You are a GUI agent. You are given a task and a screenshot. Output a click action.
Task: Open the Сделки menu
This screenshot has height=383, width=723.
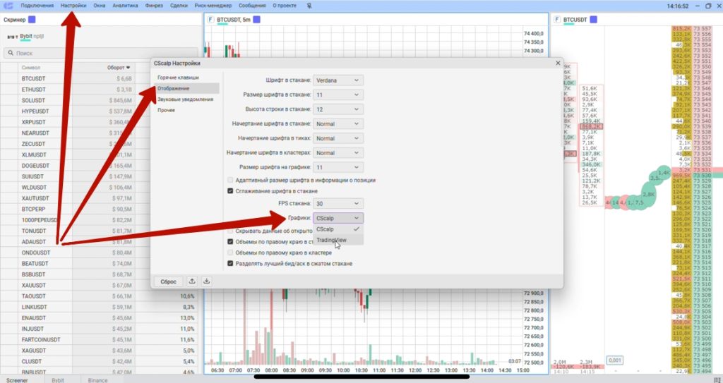click(179, 6)
